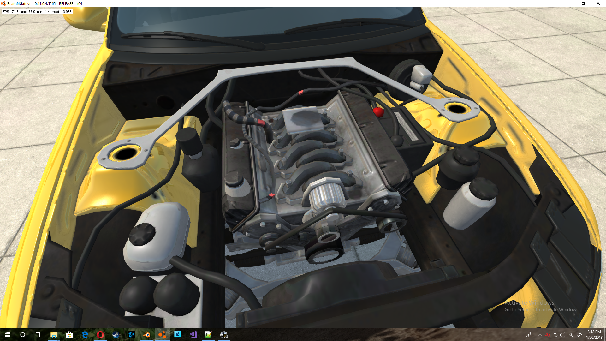The width and height of the screenshot is (606, 341).
Task: Open clock showing 3:12 PM
Action: (594, 335)
